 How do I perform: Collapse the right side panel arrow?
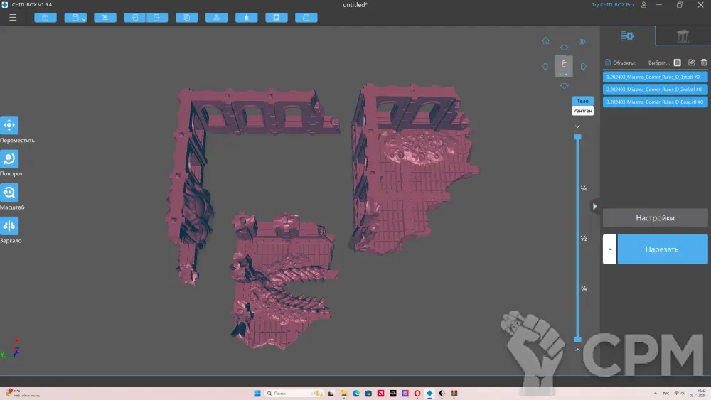pos(594,207)
